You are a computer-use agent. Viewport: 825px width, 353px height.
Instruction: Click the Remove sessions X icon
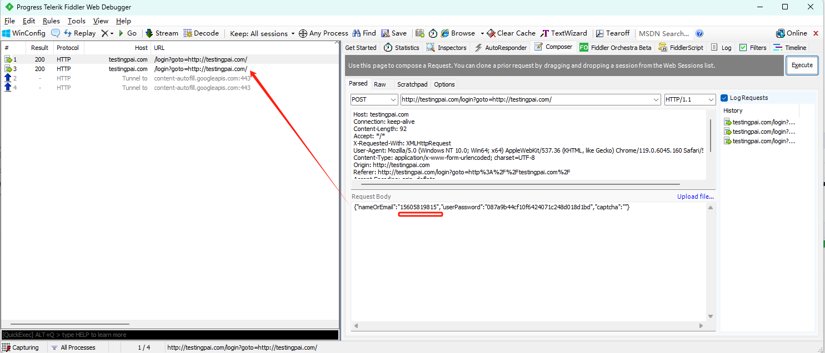(x=104, y=33)
